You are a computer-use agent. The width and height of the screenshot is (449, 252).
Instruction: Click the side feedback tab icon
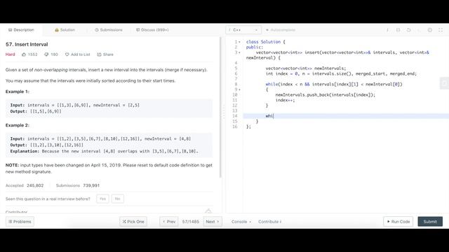444,83
